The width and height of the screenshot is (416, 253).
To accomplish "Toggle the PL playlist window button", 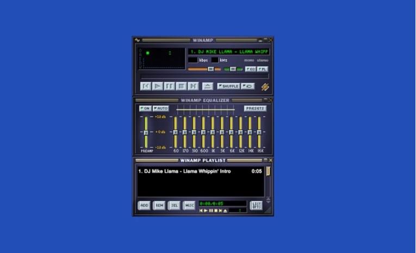I will (x=263, y=69).
